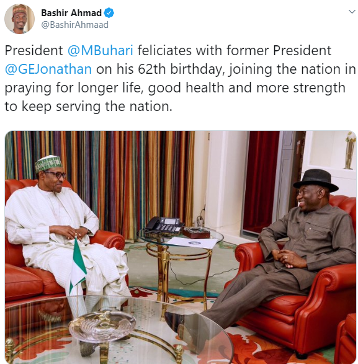The height and width of the screenshot is (364, 358).
Task: Open the @MBuhari mention
Action: [101, 50]
